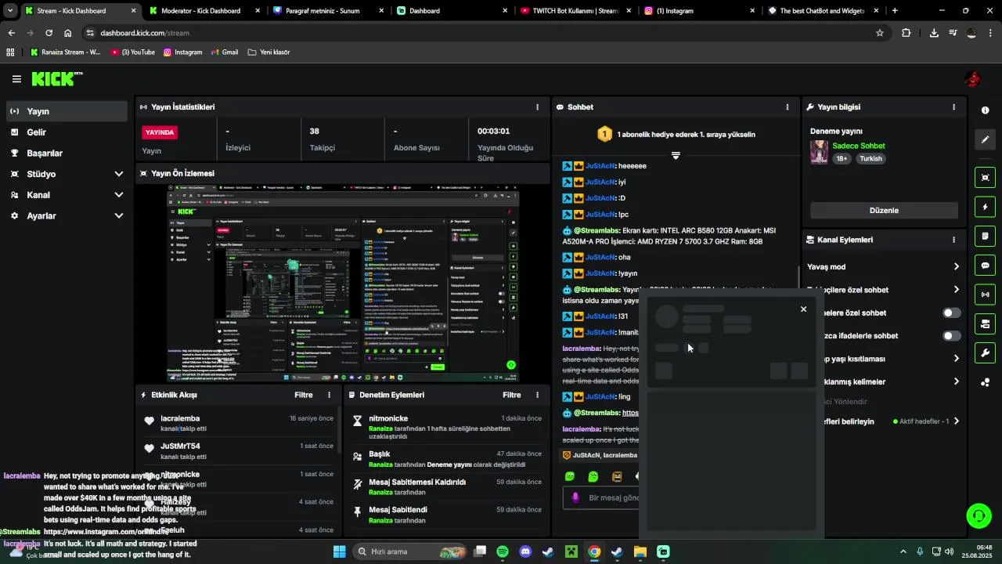Switch to the Instagram browser tab
This screenshot has height=564, width=1002.
(x=699, y=11)
